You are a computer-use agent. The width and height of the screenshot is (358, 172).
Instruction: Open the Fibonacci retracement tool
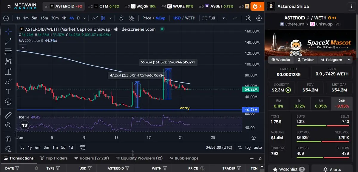coord(8,51)
